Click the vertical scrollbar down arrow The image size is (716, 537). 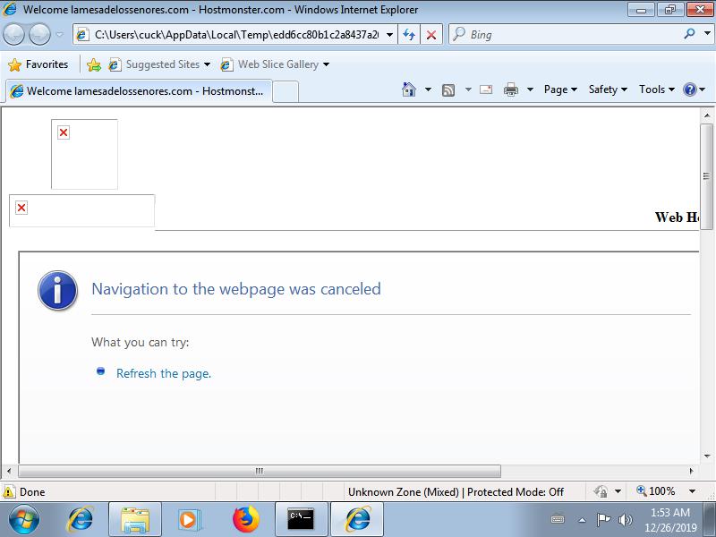pos(707,456)
